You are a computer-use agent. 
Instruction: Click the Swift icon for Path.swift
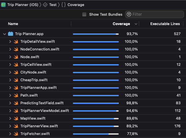pos(16,95)
